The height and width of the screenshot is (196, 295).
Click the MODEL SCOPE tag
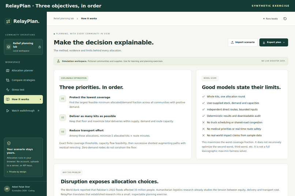[210, 78]
